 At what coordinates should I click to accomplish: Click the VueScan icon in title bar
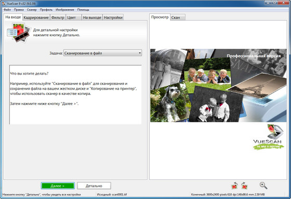point(4,4)
